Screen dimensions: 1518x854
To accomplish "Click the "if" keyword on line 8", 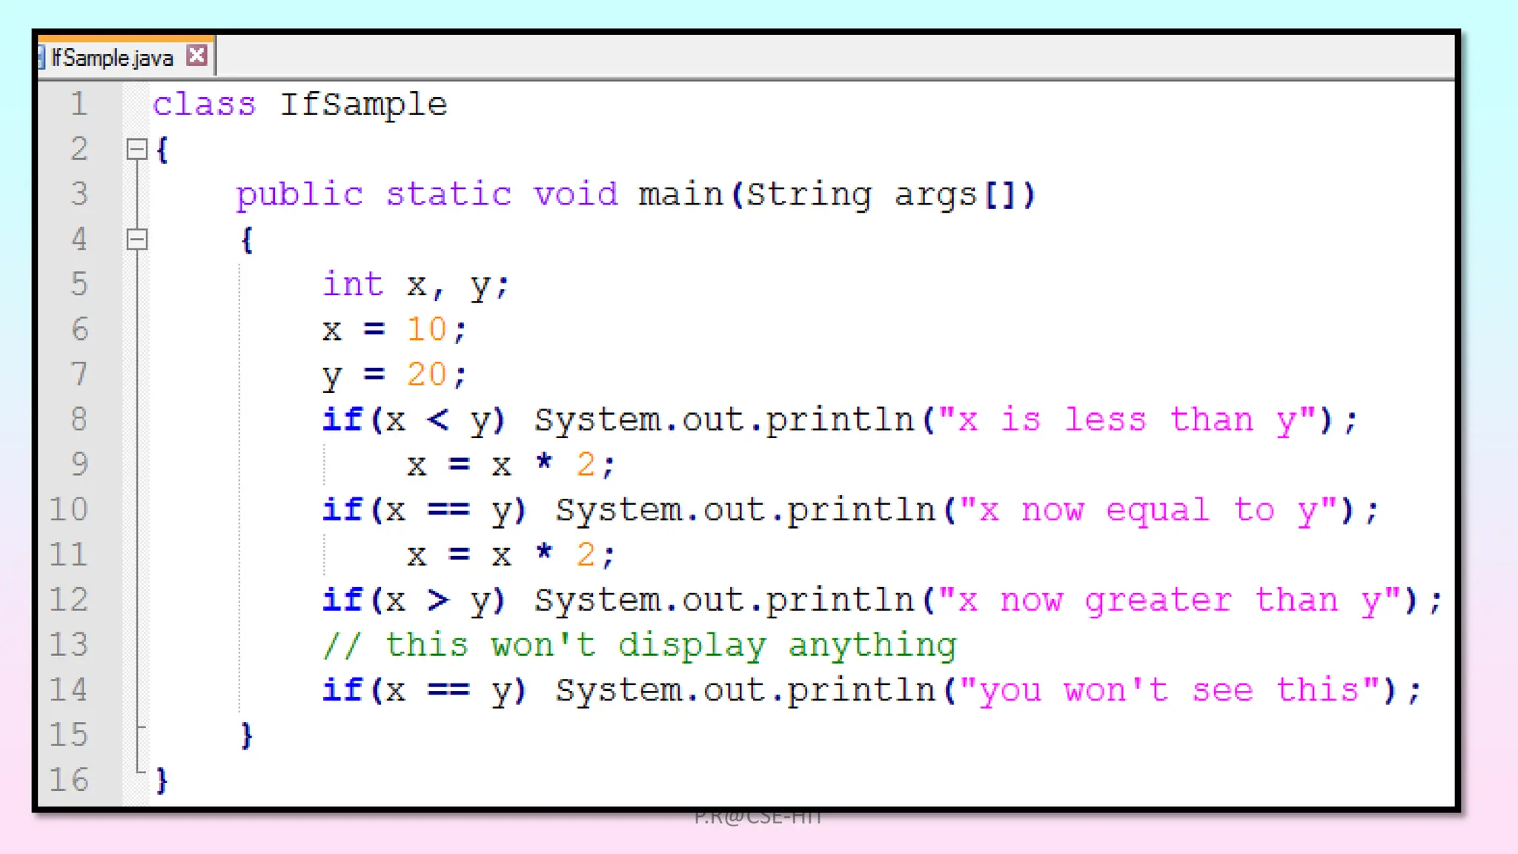I will coord(342,420).
